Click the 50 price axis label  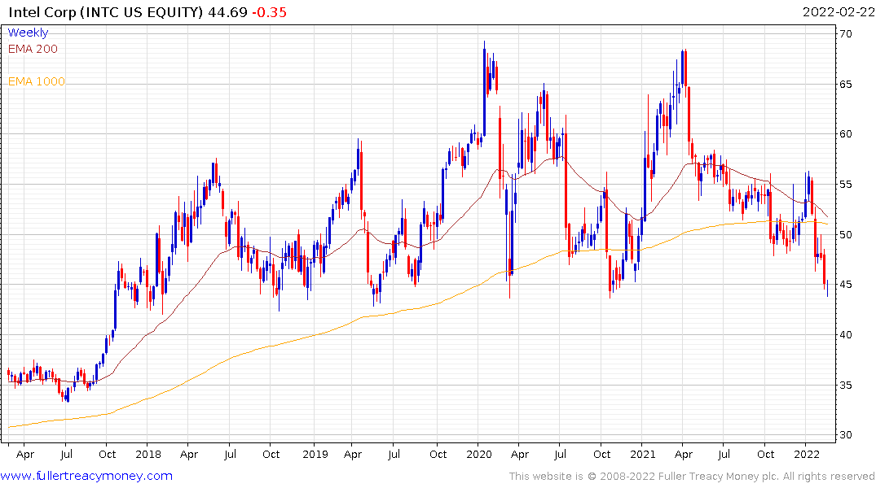846,234
